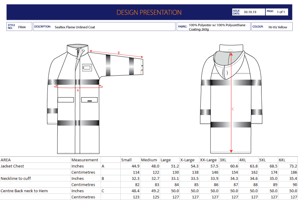The height and width of the screenshot is (200, 298).
Task: Click the back length value 48.4
Action: point(136,191)
